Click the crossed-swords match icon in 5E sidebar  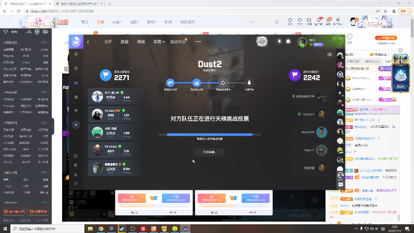76,83
